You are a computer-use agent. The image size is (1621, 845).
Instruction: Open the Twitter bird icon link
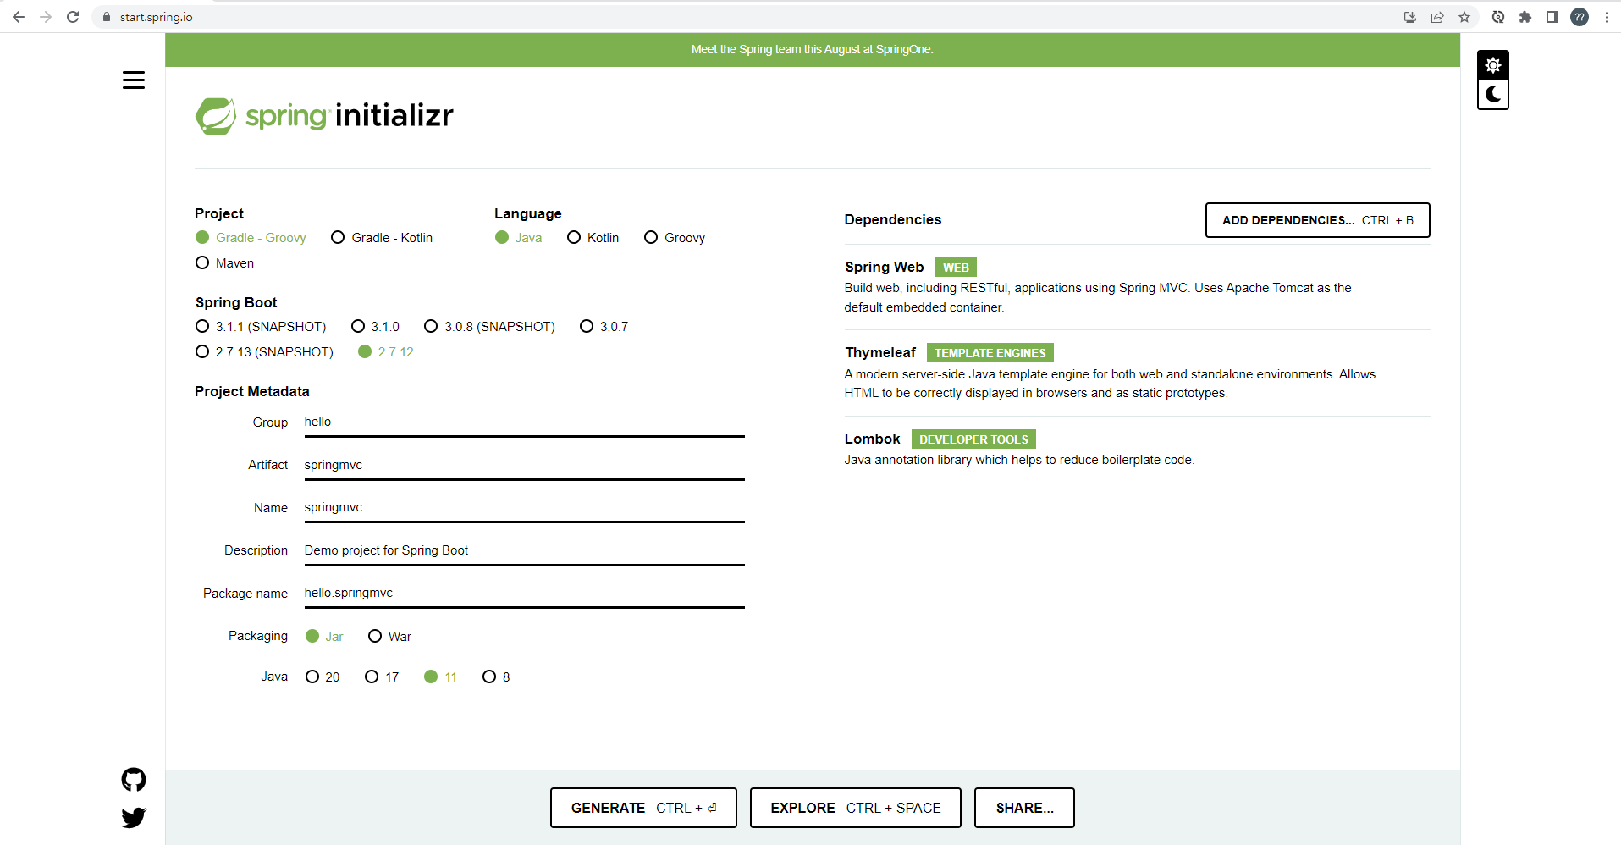coord(134,817)
